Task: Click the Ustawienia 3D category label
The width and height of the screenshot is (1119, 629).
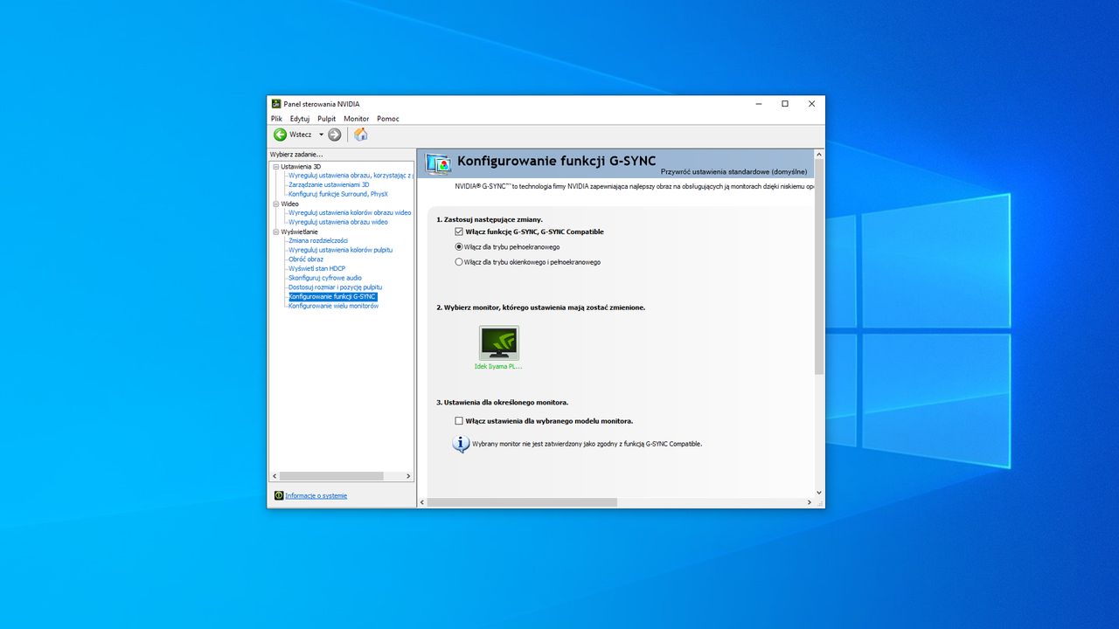Action: pos(301,166)
